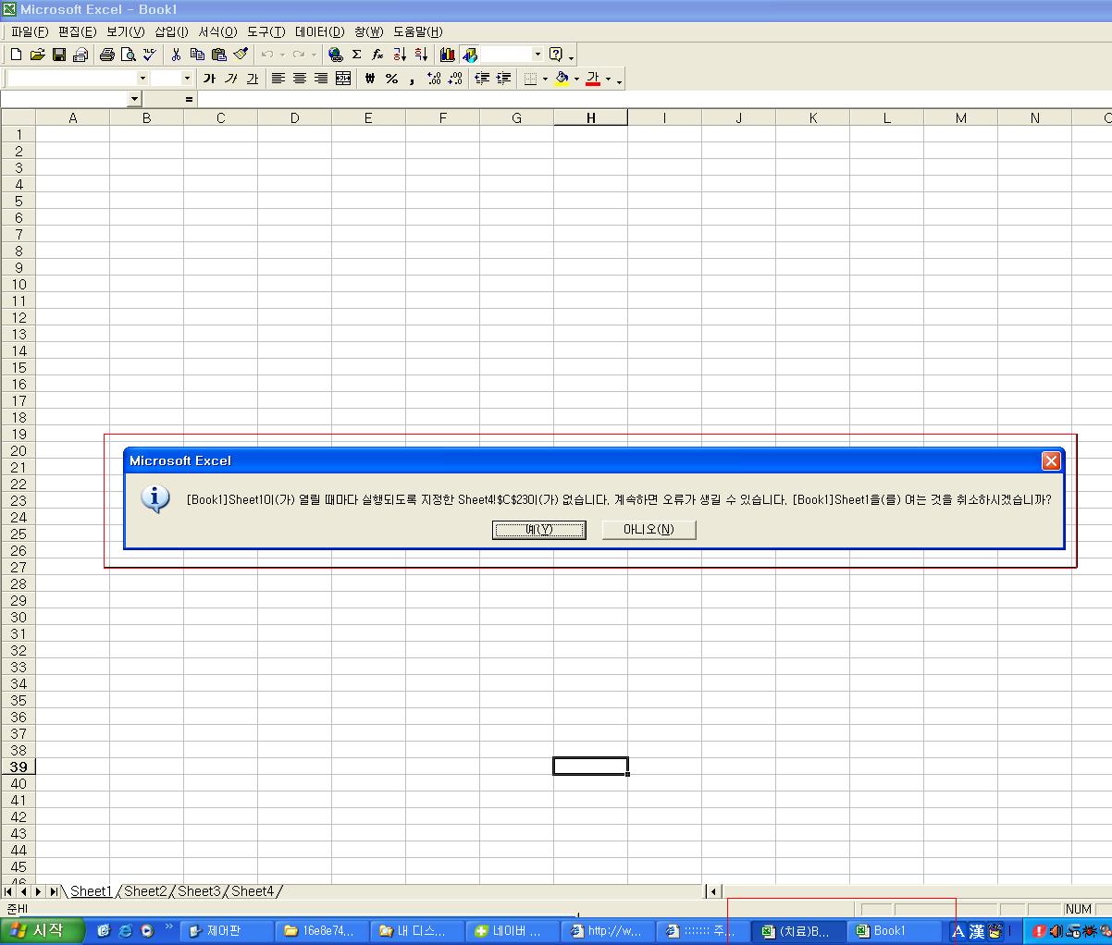Image resolution: width=1112 pixels, height=945 pixels.
Task: Click the Increase Decimal icon
Action: pos(433,79)
